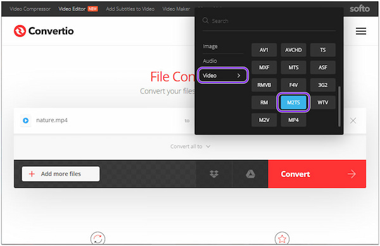The image size is (380, 246).
Task: Choose RM format
Action: tap(264, 102)
